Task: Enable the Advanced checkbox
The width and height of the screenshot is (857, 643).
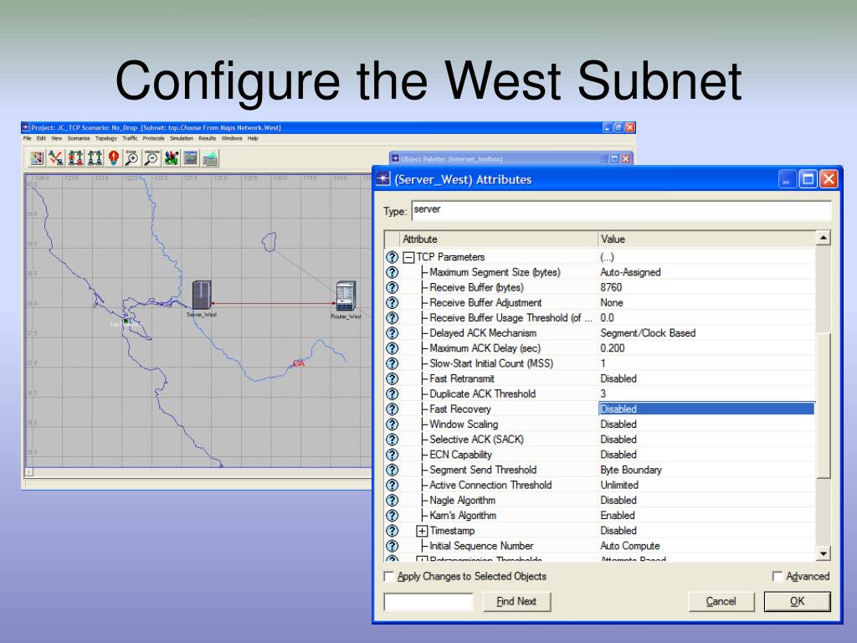Action: (x=777, y=576)
